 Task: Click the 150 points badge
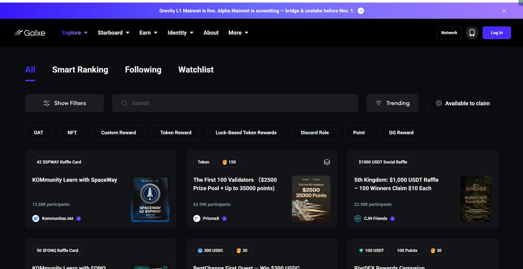229,162
